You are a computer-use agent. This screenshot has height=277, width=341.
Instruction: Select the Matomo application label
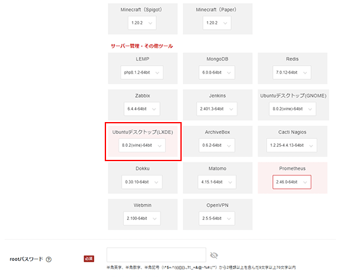click(218, 169)
